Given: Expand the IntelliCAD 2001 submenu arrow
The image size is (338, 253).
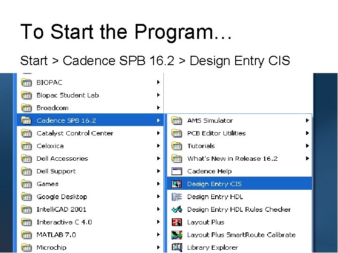Looking at the screenshot, I should (159, 209).
